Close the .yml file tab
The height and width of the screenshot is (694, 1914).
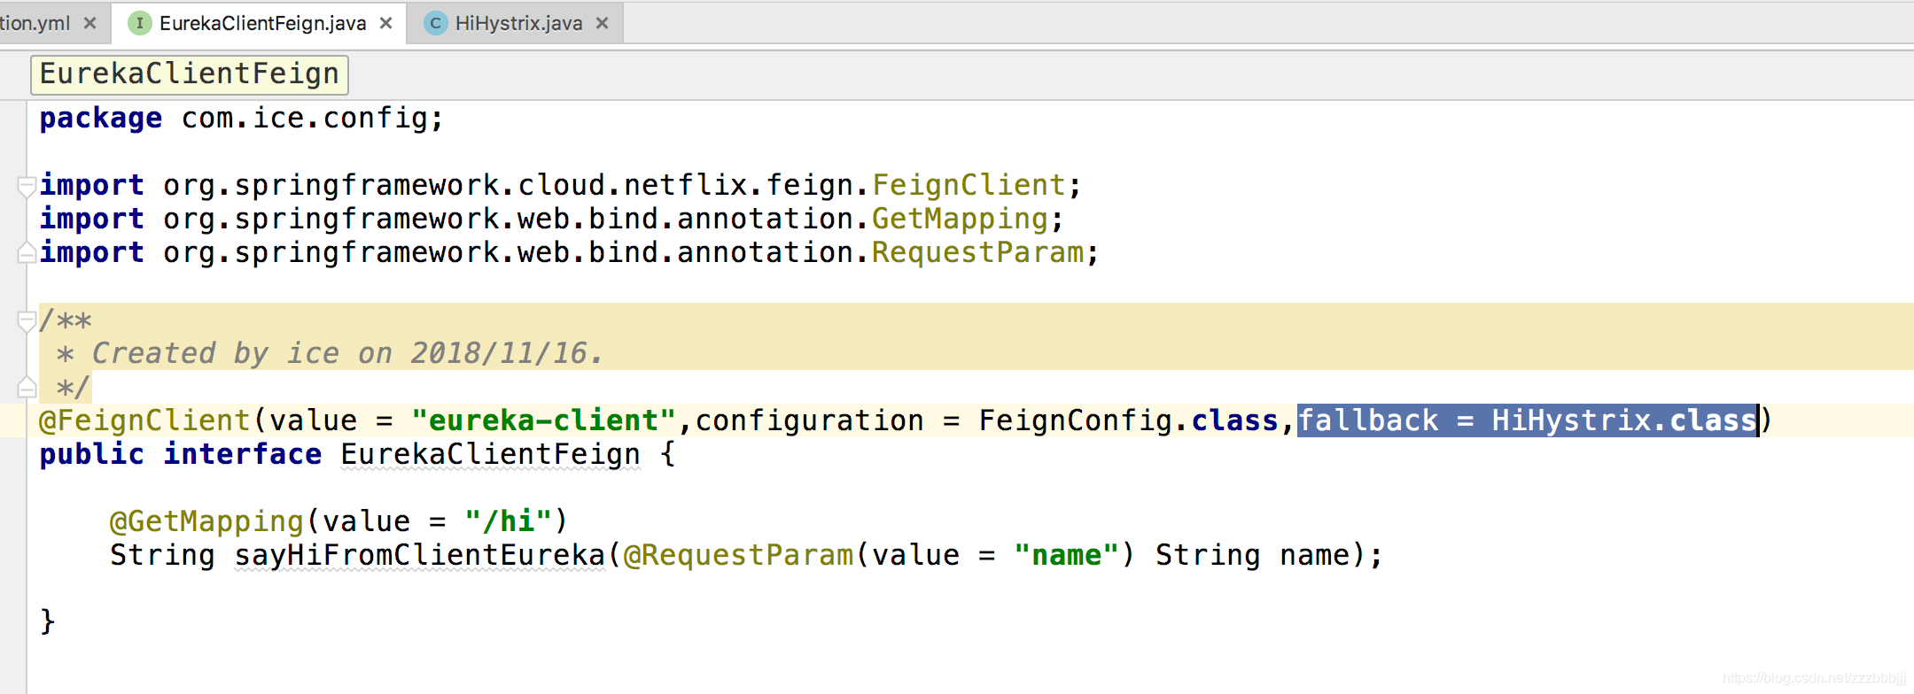click(89, 23)
